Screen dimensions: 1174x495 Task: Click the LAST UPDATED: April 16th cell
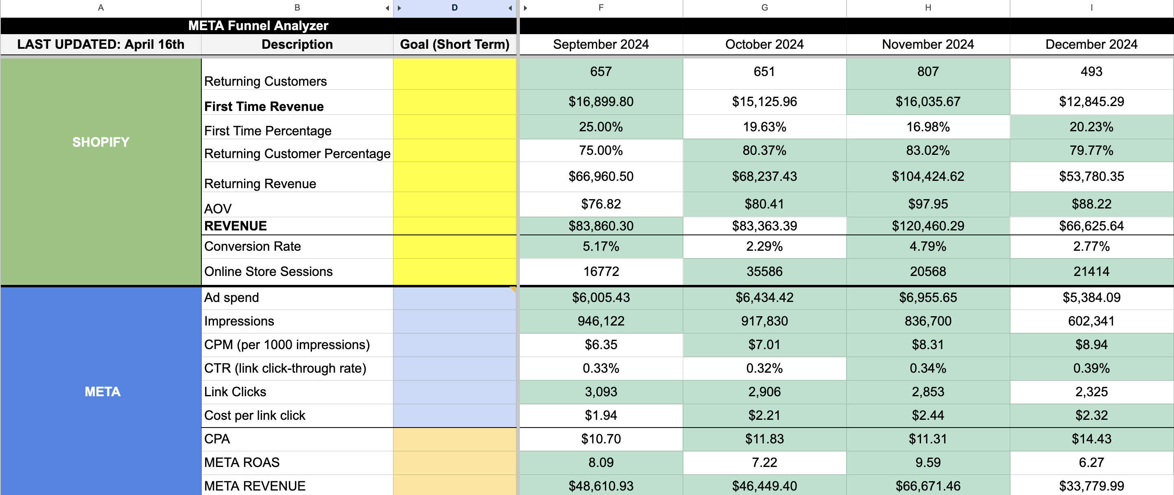pos(101,44)
